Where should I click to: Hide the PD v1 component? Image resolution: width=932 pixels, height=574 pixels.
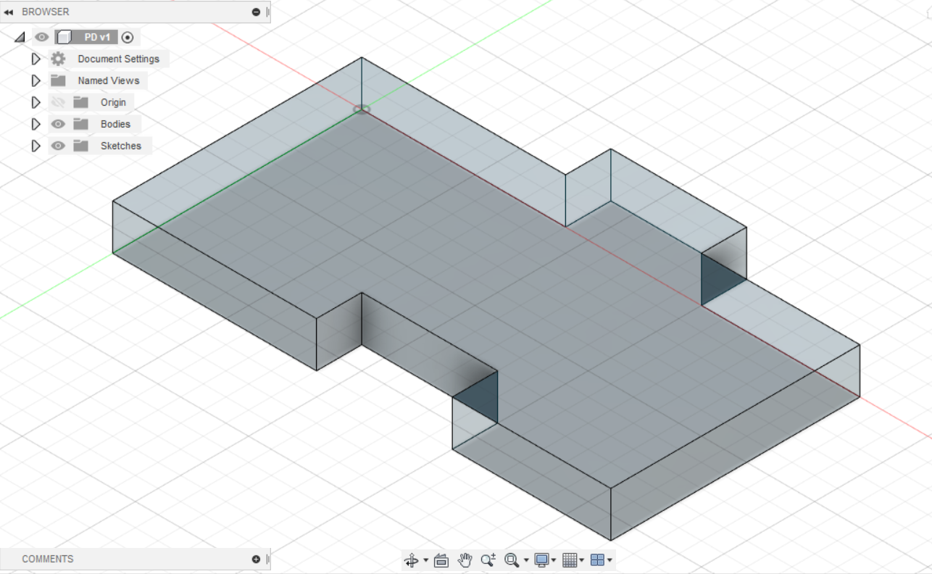pyautogui.click(x=42, y=37)
